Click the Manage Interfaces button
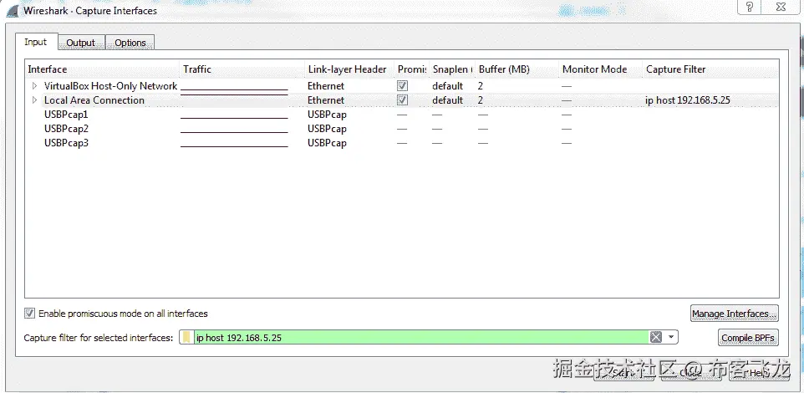The width and height of the screenshot is (804, 393). 735,313
